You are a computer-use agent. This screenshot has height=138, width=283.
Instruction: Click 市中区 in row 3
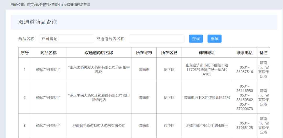tap(169, 126)
